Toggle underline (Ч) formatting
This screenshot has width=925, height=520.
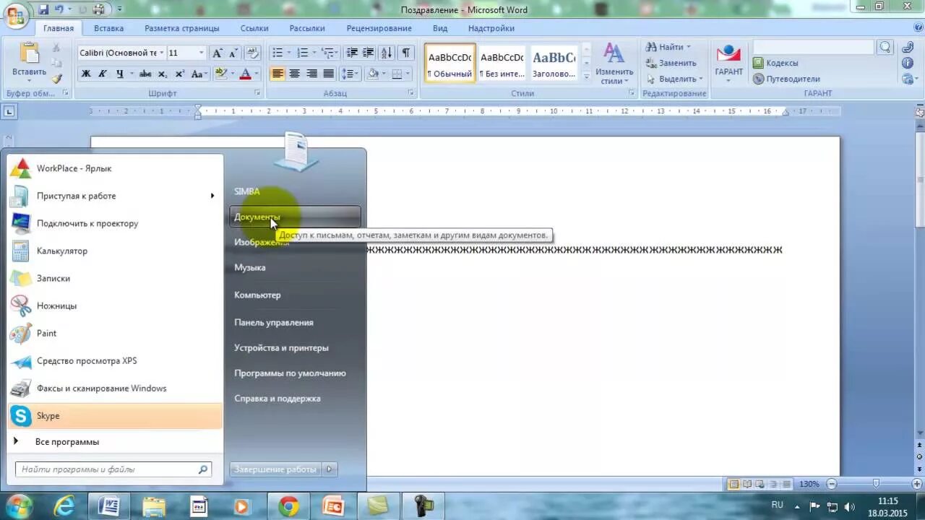tap(119, 74)
